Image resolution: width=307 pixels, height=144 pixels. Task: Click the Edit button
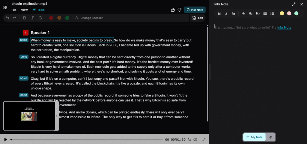point(198,18)
